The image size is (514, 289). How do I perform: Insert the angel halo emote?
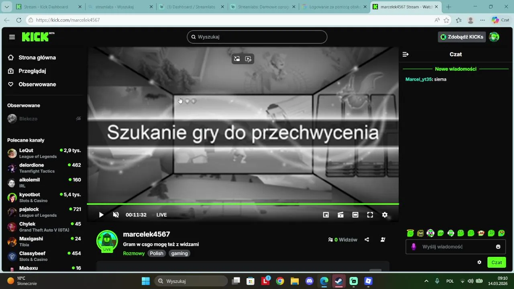pos(410,233)
